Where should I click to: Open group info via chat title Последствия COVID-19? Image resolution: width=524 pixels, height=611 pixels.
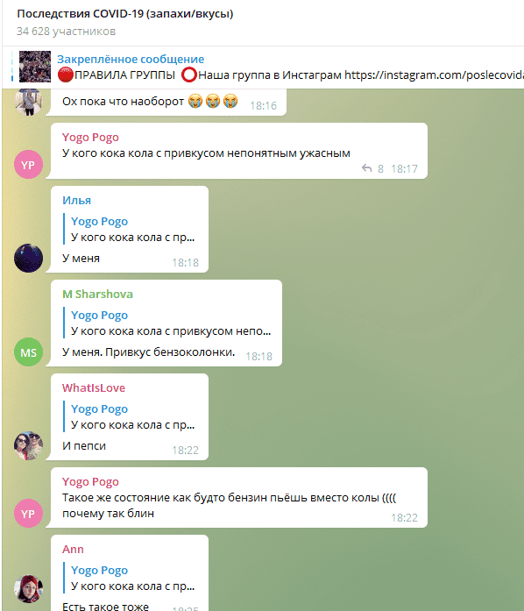pos(125,14)
